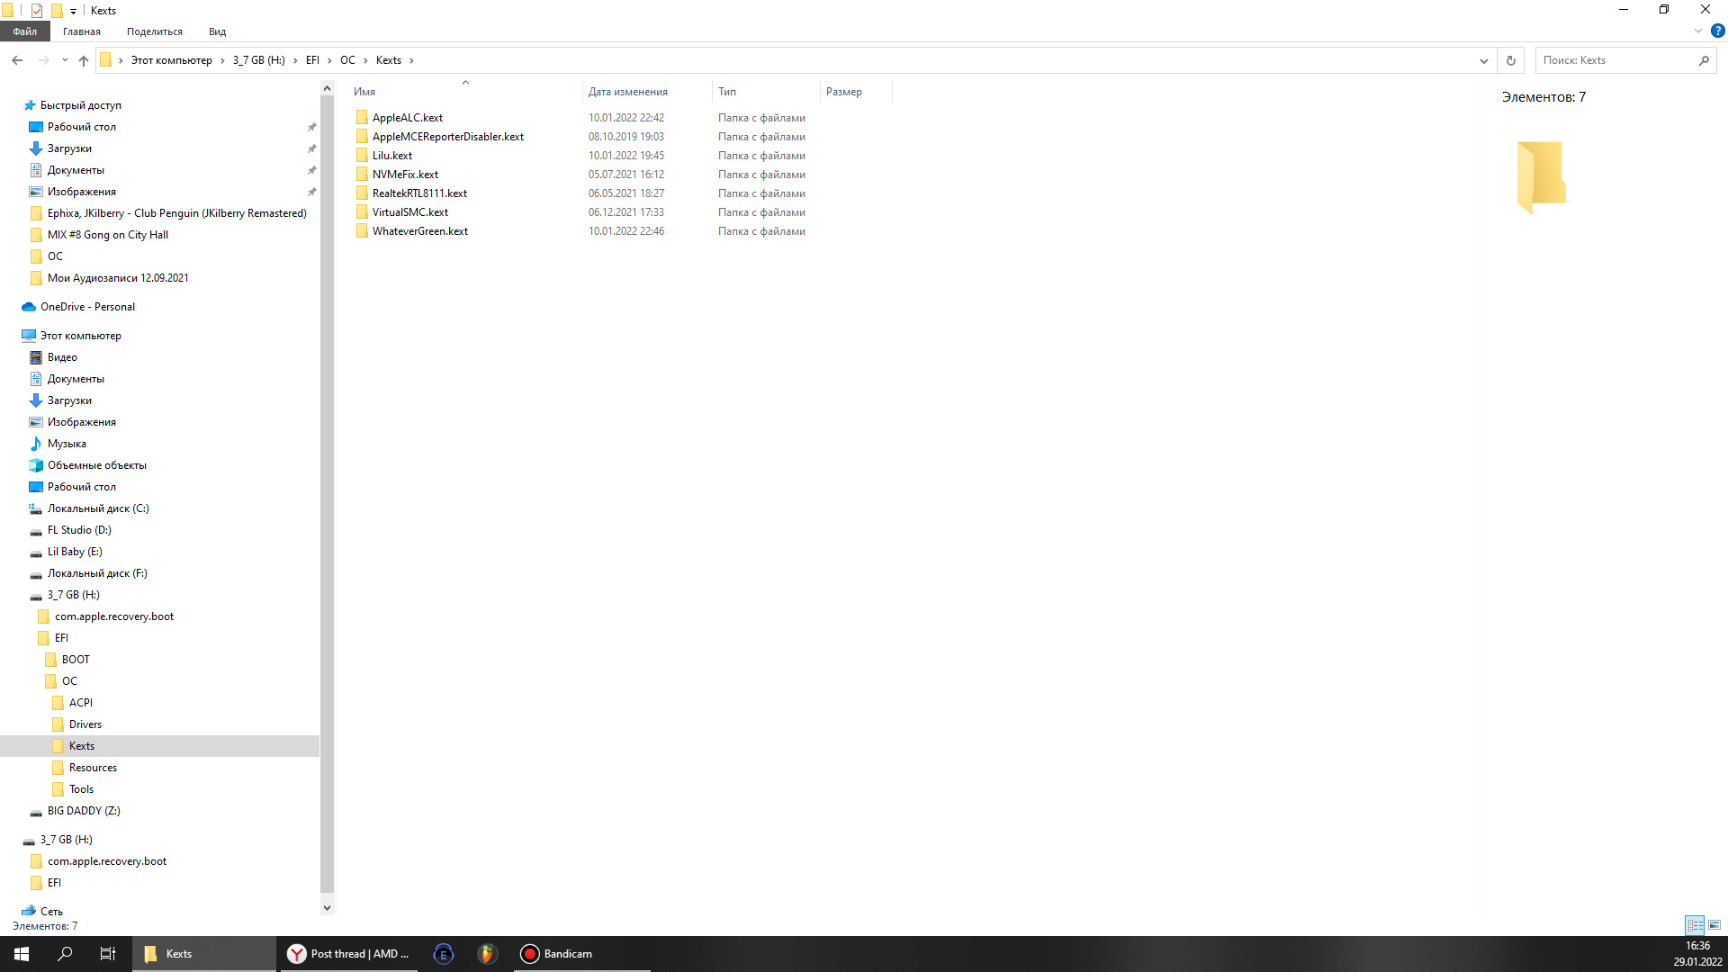
Task: Open taskbar search magnifier
Action: pos(65,954)
